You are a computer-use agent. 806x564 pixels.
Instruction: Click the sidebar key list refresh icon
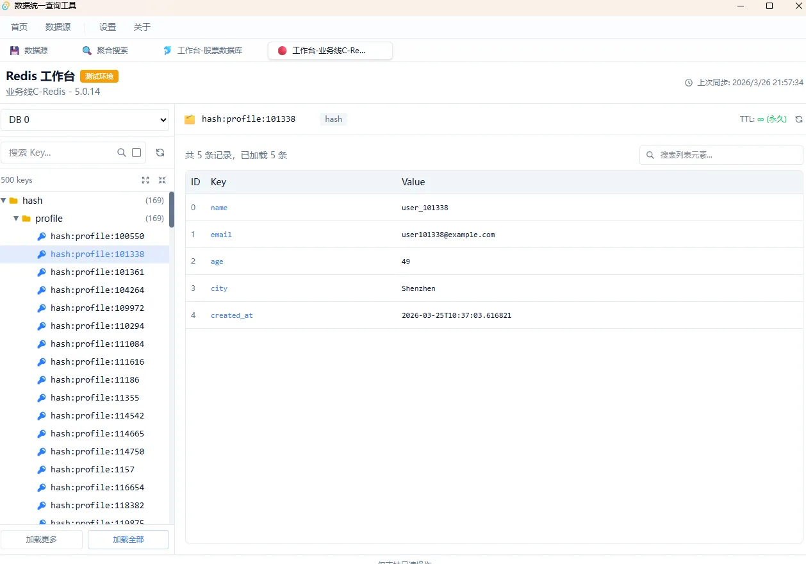160,153
